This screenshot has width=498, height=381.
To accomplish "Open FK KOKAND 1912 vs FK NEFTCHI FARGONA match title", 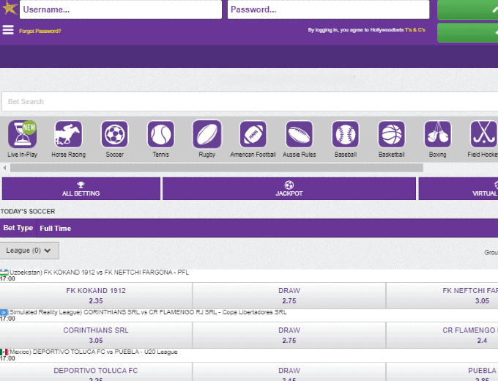I will [x=98, y=273].
